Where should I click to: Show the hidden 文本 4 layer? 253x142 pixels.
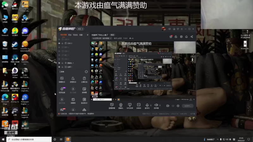pos(59,39)
